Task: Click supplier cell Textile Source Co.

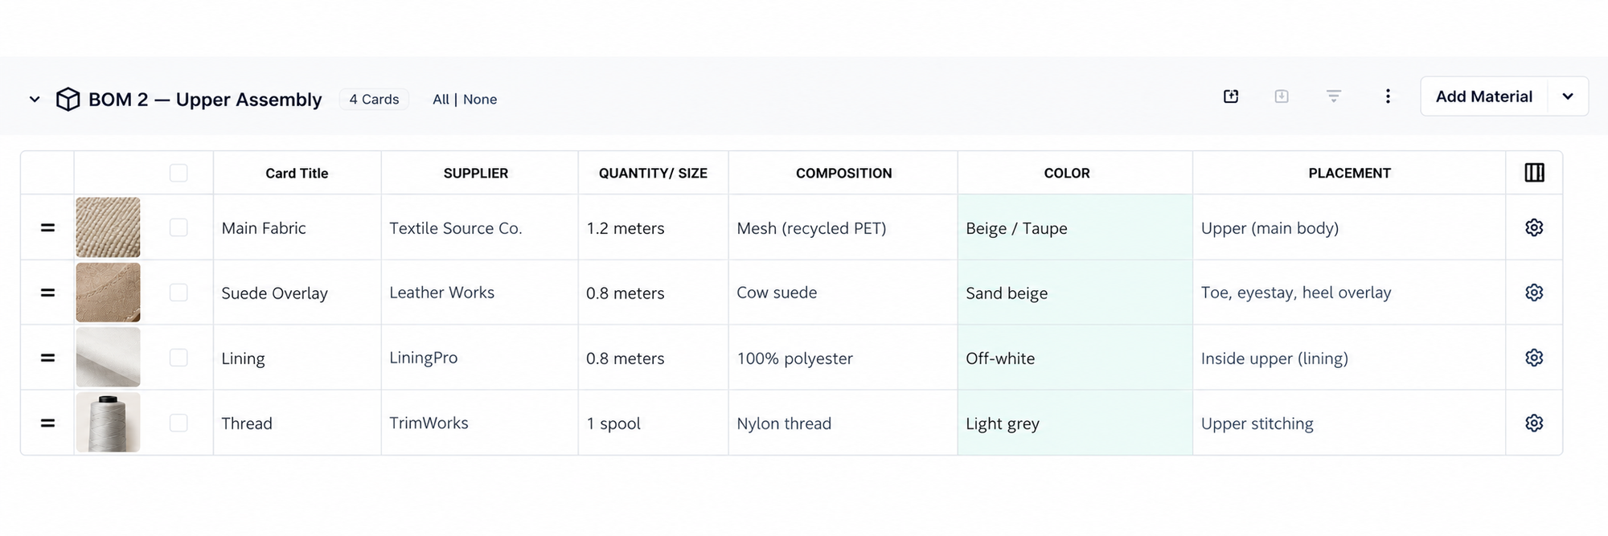Action: 479,227
